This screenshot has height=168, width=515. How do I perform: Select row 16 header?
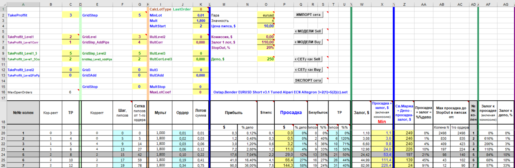(x=3, y=92)
